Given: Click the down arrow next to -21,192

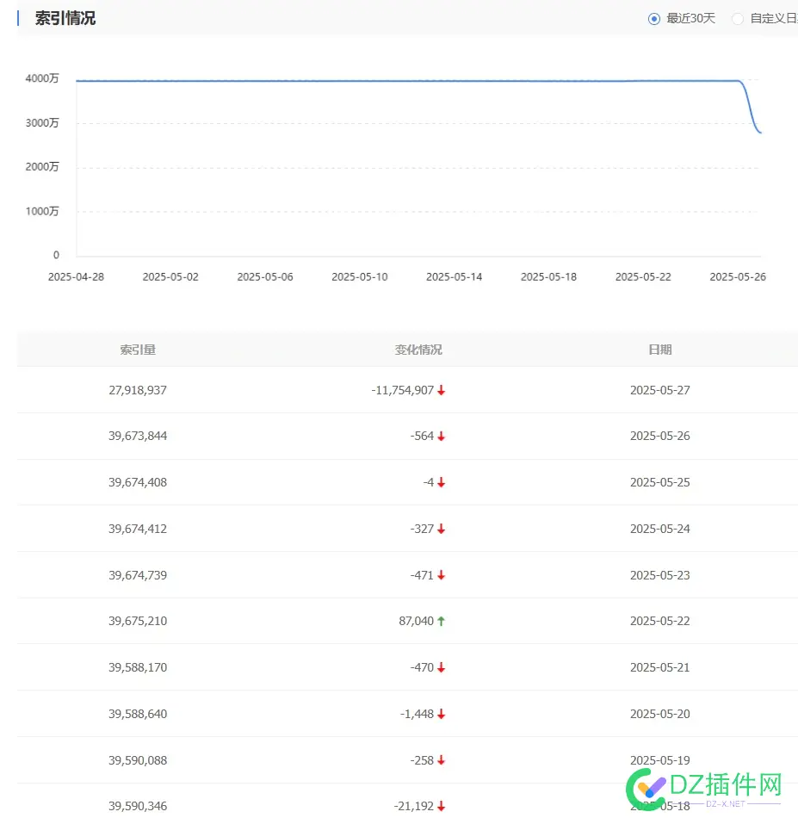Looking at the screenshot, I should pyautogui.click(x=441, y=806).
